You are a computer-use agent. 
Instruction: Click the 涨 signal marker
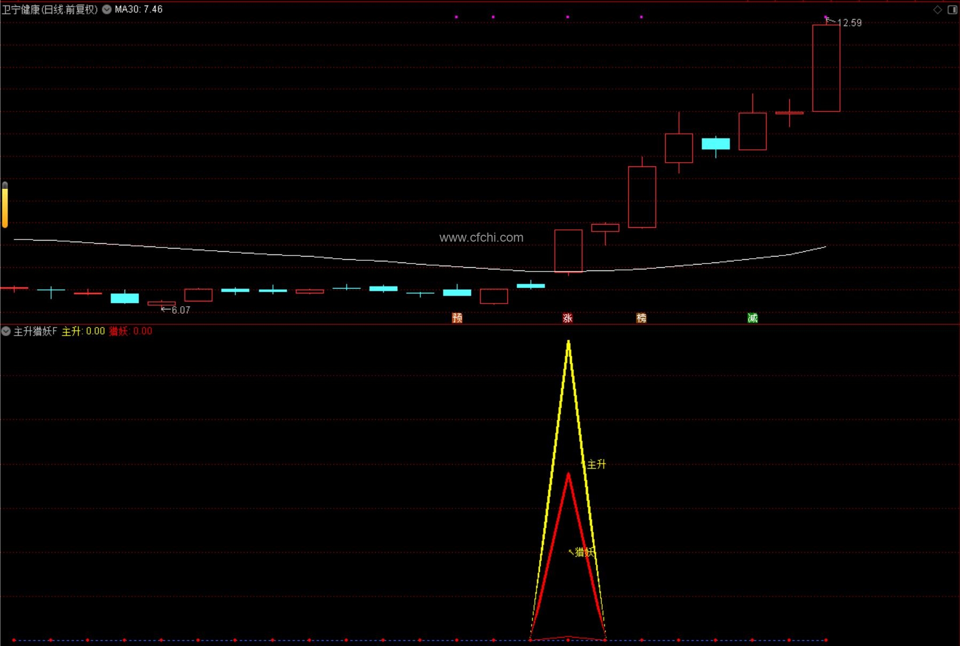point(568,318)
